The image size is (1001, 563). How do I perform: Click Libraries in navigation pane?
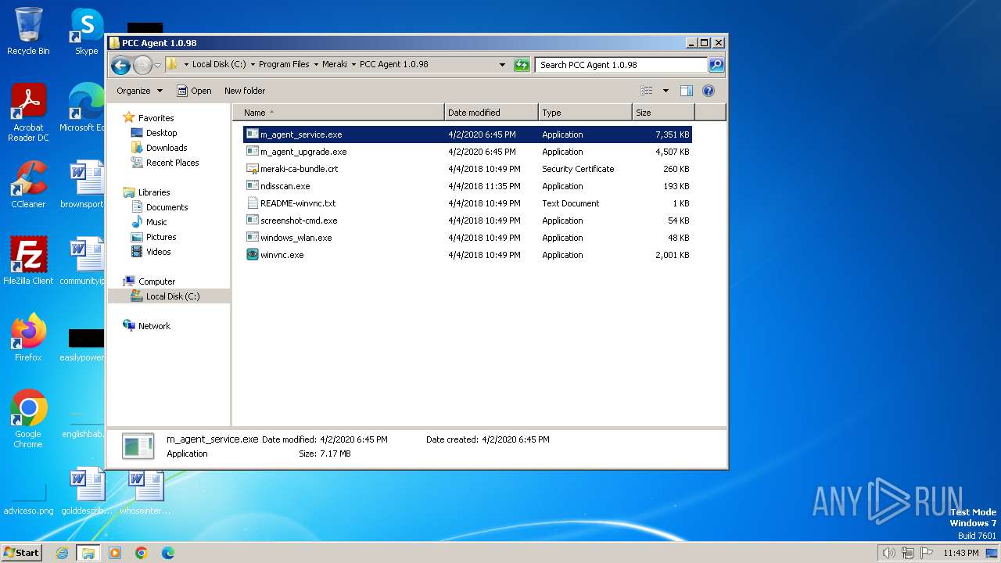(154, 192)
